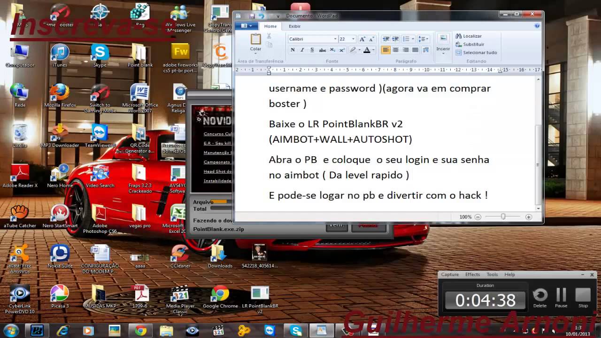
Task: Open the CCleaner desktop icon
Action: tap(180, 256)
